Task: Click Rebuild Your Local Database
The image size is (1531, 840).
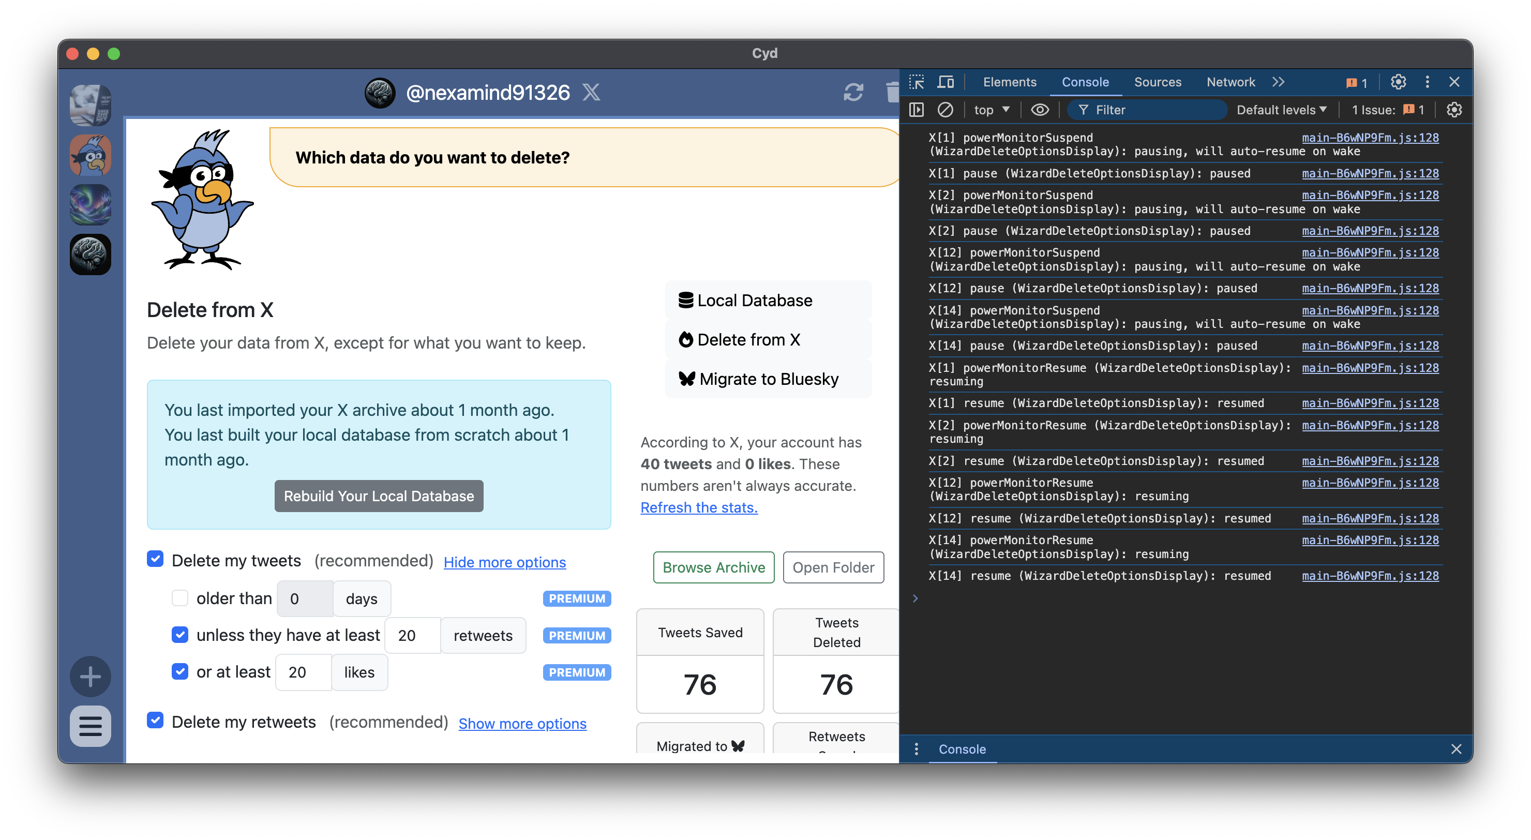Action: (x=379, y=495)
